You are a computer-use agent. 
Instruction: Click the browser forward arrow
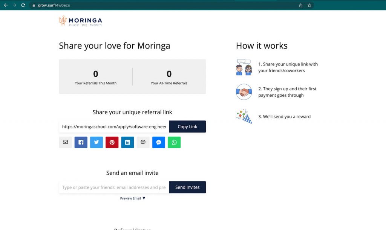click(x=14, y=5)
